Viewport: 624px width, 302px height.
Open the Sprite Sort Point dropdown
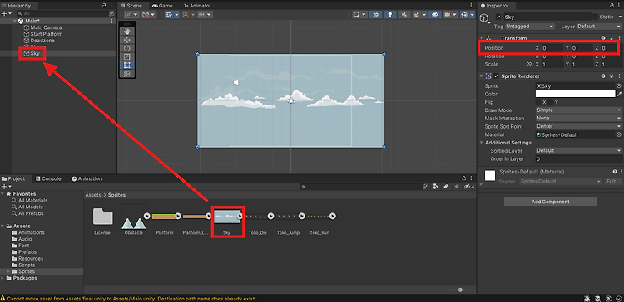578,126
